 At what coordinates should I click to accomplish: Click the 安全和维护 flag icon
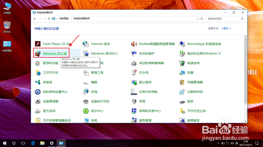click(x=134, y=53)
